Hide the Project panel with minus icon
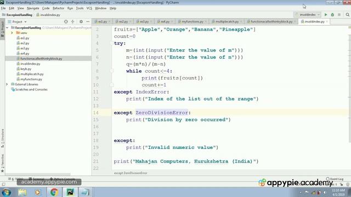 coord(88,22)
